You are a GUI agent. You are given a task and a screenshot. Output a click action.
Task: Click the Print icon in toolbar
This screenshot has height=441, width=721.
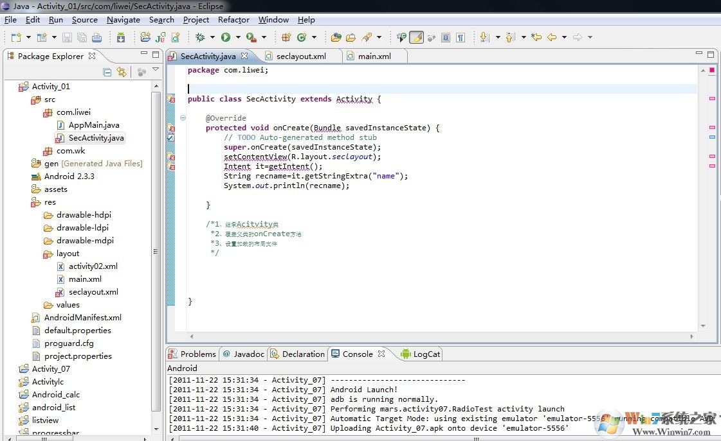96,38
